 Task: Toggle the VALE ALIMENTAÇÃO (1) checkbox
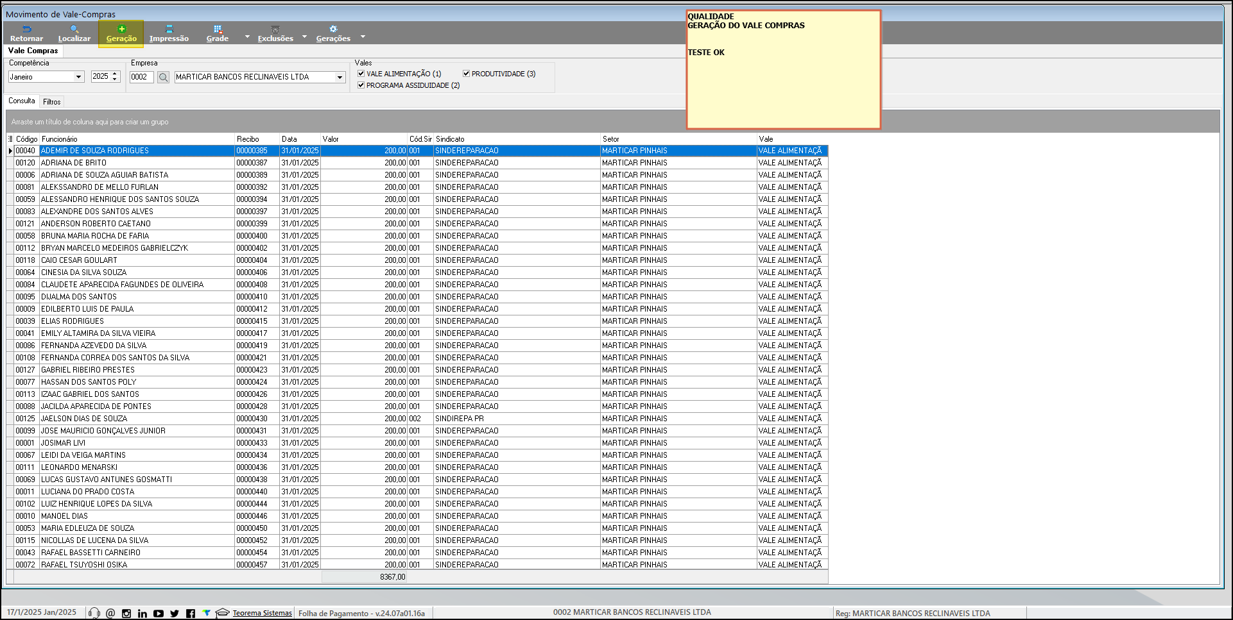361,74
